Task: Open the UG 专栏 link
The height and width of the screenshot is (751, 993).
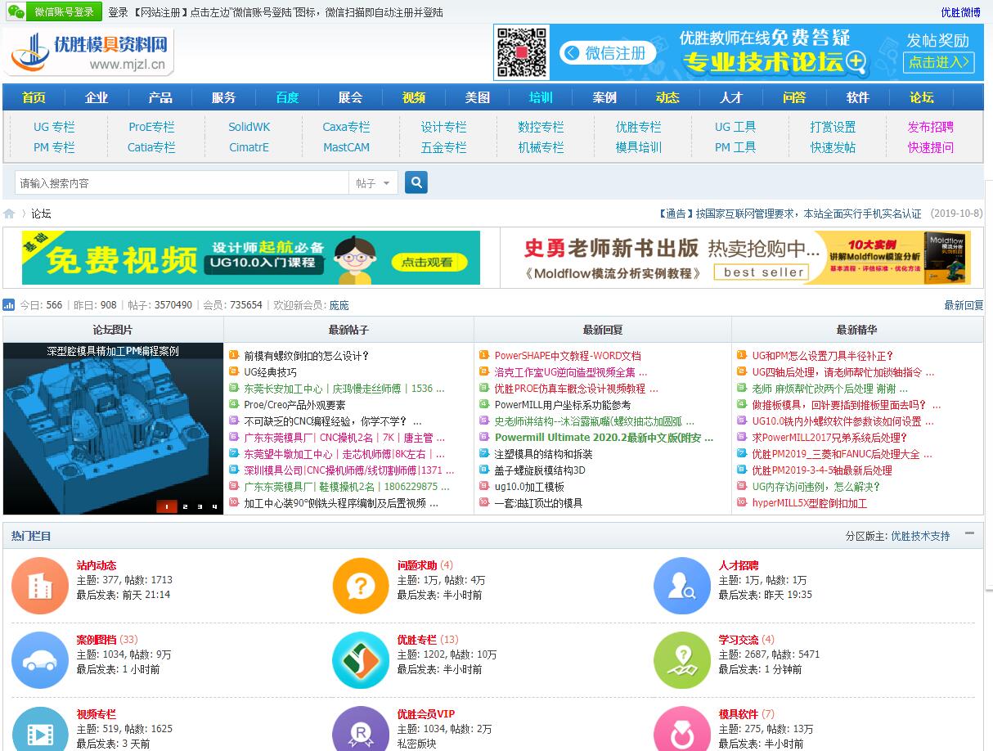Action: tap(54, 127)
